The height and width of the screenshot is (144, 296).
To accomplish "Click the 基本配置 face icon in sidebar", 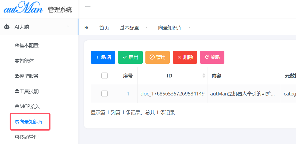I will pos(17,46).
